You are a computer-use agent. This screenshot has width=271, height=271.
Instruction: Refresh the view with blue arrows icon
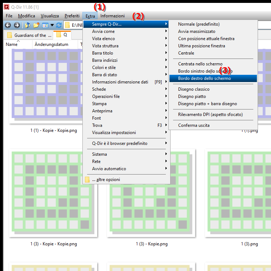(x=59, y=25)
